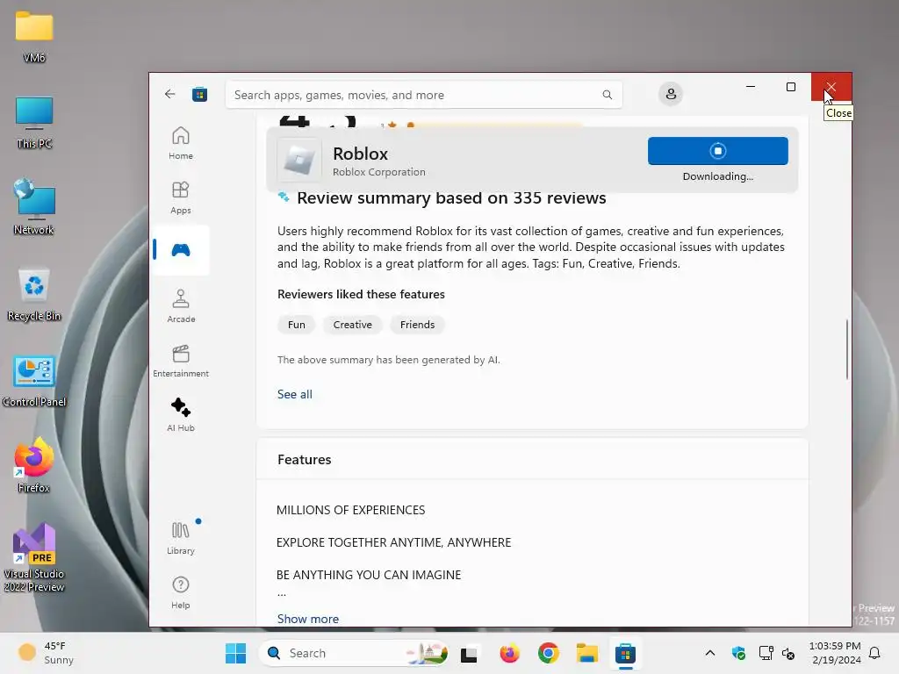Image resolution: width=899 pixels, height=674 pixels.
Task: Expand the hidden system tray icons chevron
Action: (709, 653)
